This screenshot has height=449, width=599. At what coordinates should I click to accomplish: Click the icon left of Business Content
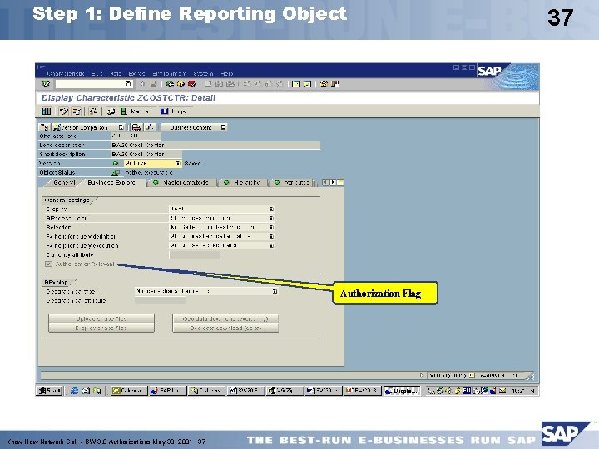point(150,127)
